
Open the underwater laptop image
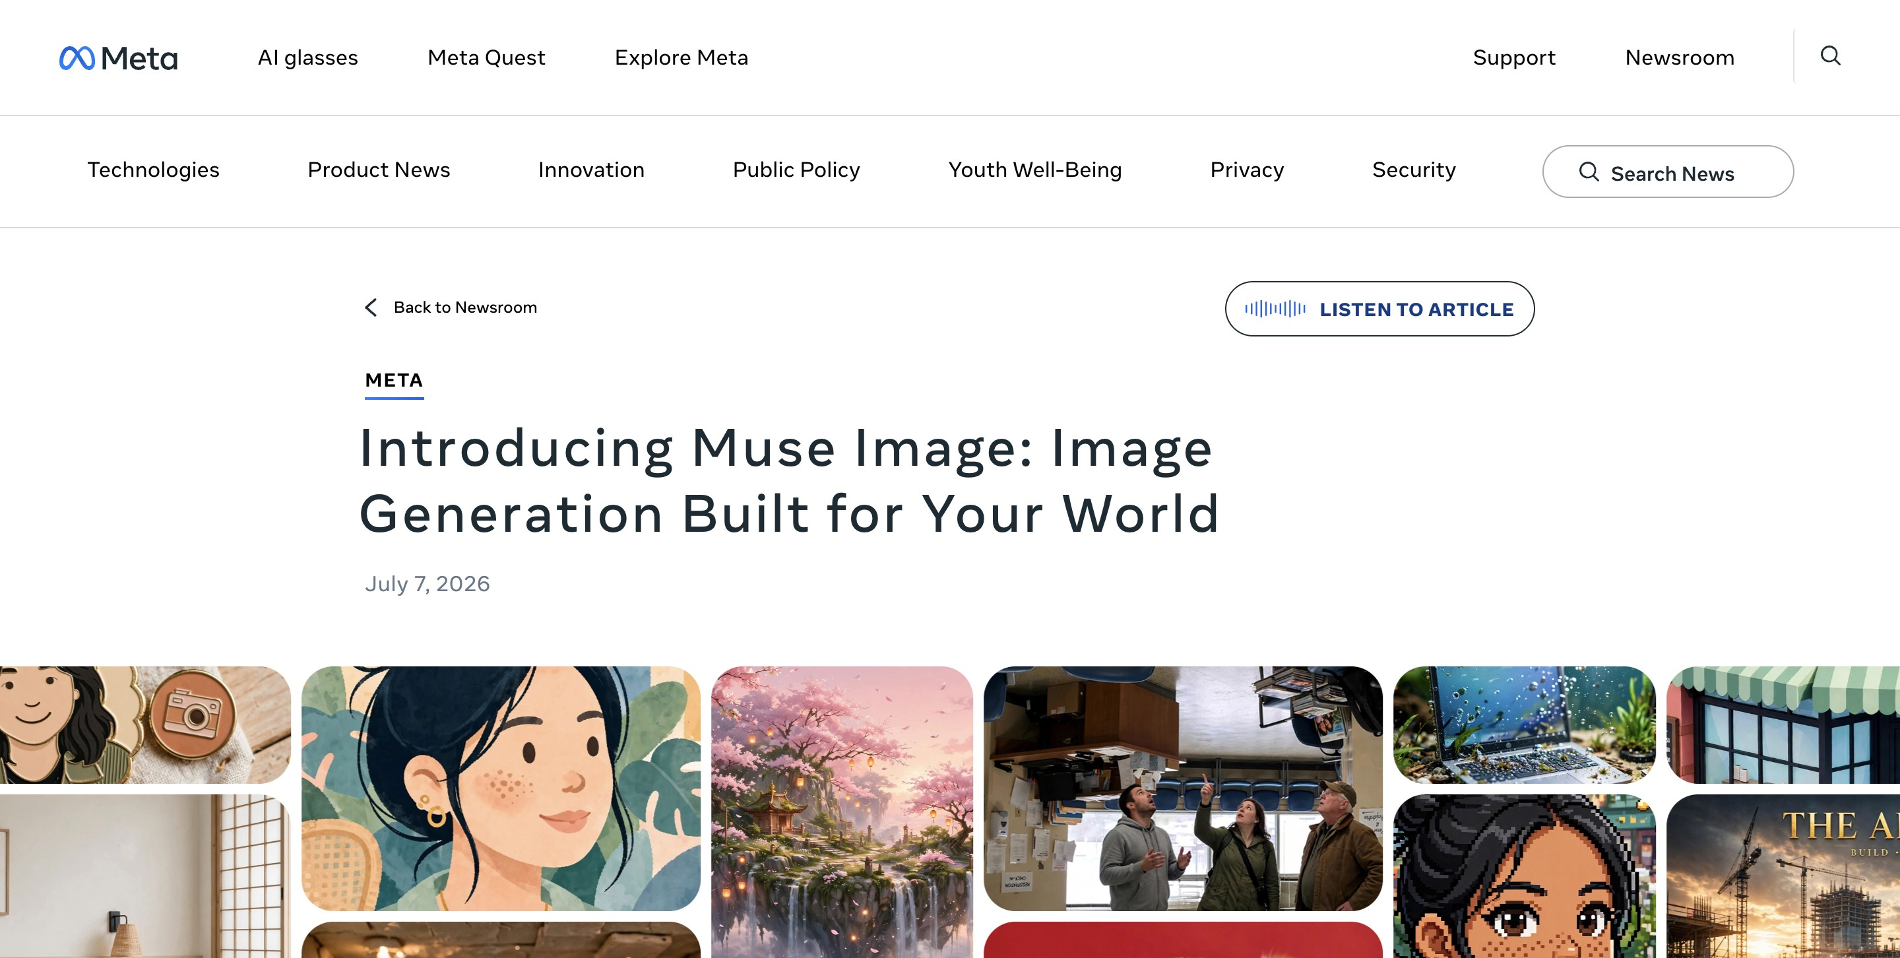1524,725
